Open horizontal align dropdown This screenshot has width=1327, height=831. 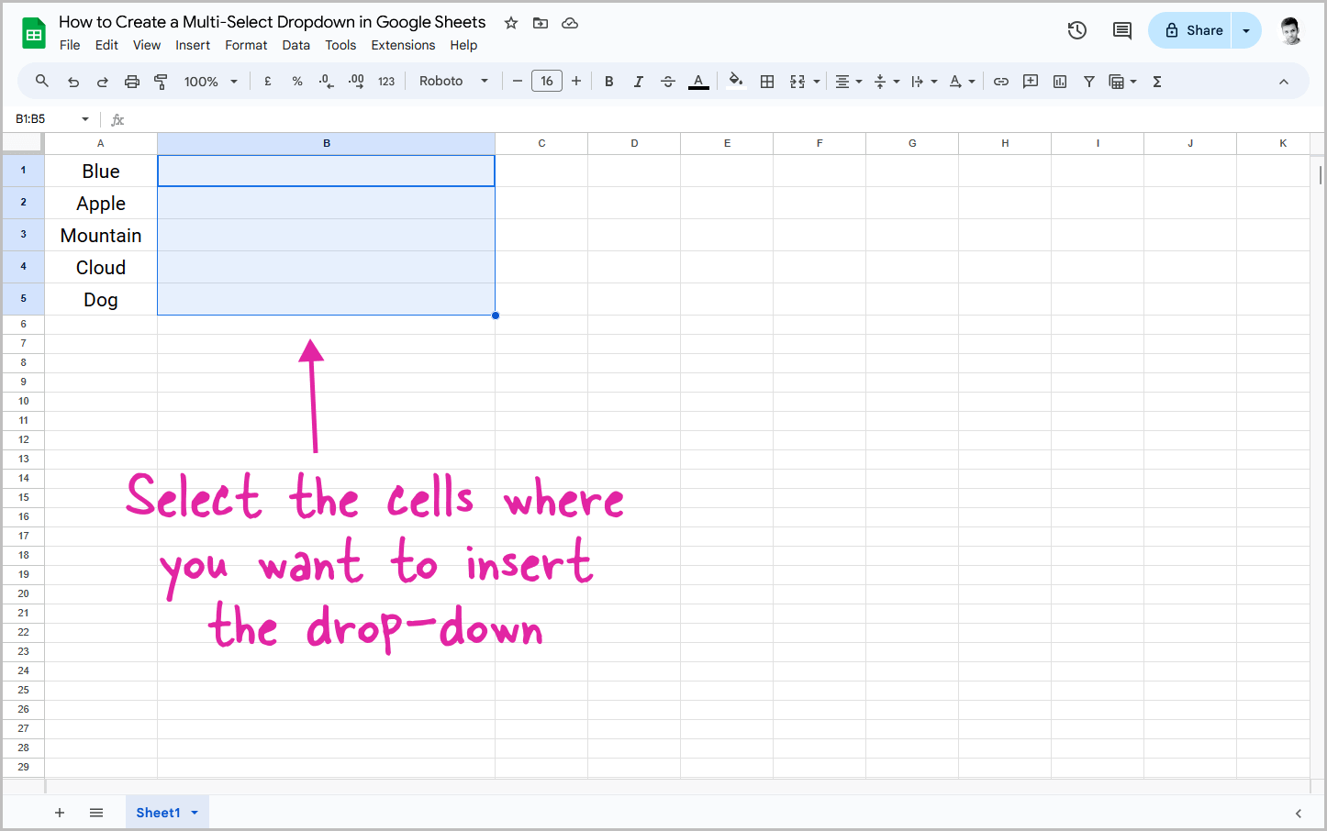[x=848, y=82]
